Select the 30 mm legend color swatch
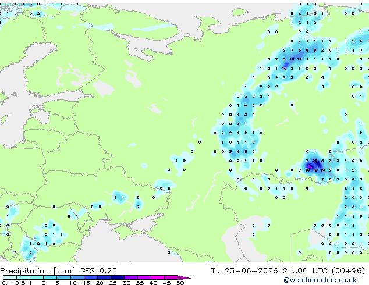The width and height of the screenshot is (369, 285). (131, 277)
